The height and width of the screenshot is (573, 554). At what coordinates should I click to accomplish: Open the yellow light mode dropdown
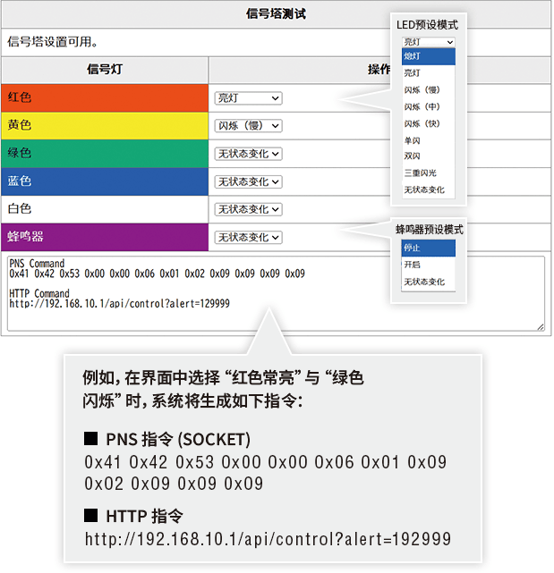(x=248, y=126)
